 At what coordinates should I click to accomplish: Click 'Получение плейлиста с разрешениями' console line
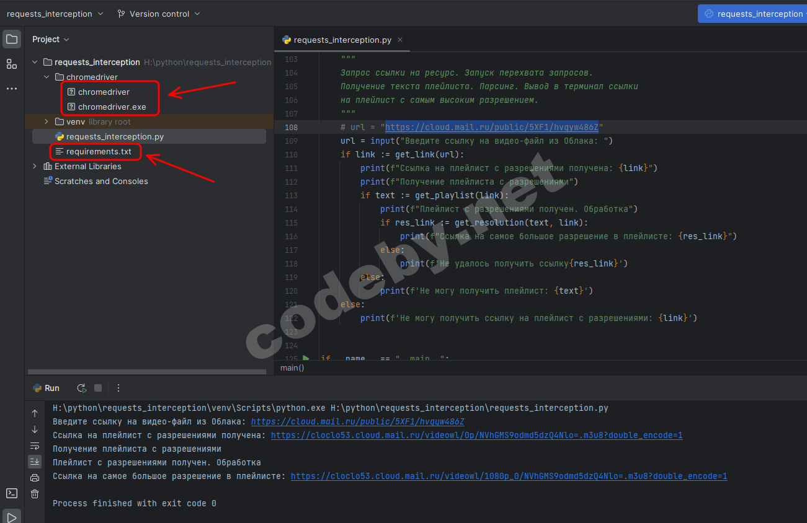pyautogui.click(x=137, y=449)
